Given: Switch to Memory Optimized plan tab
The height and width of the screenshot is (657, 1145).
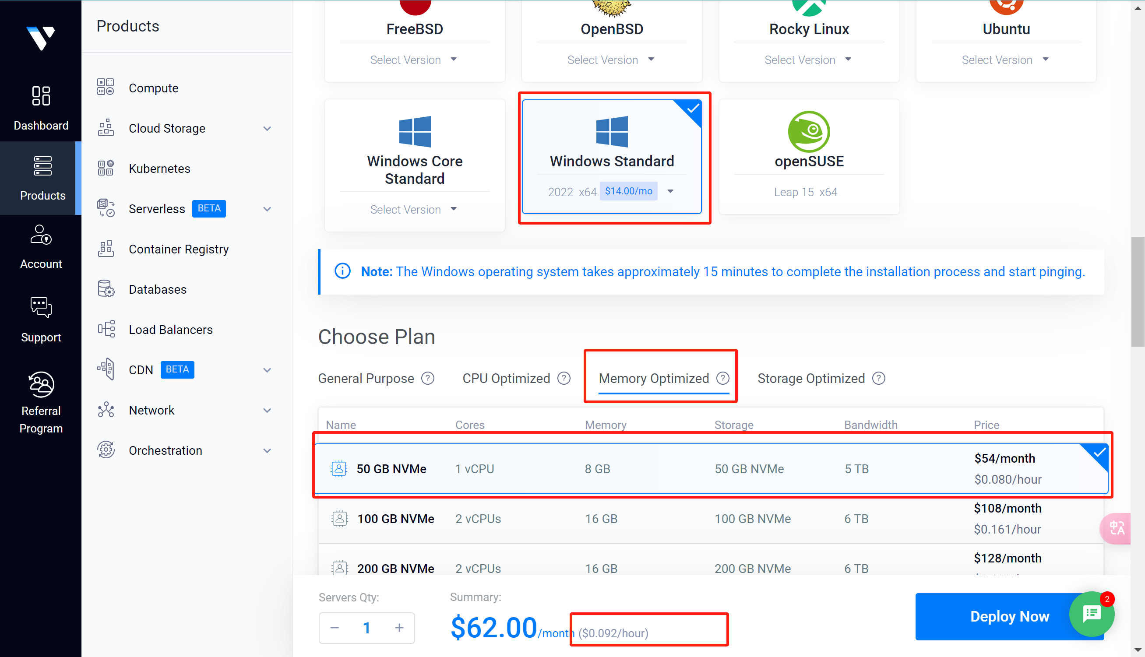Looking at the screenshot, I should click(654, 378).
